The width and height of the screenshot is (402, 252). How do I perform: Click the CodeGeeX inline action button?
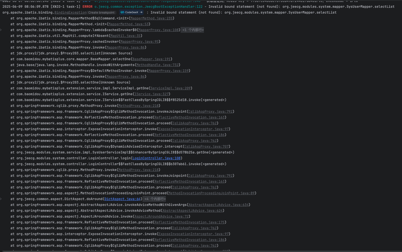tap(132, 12)
